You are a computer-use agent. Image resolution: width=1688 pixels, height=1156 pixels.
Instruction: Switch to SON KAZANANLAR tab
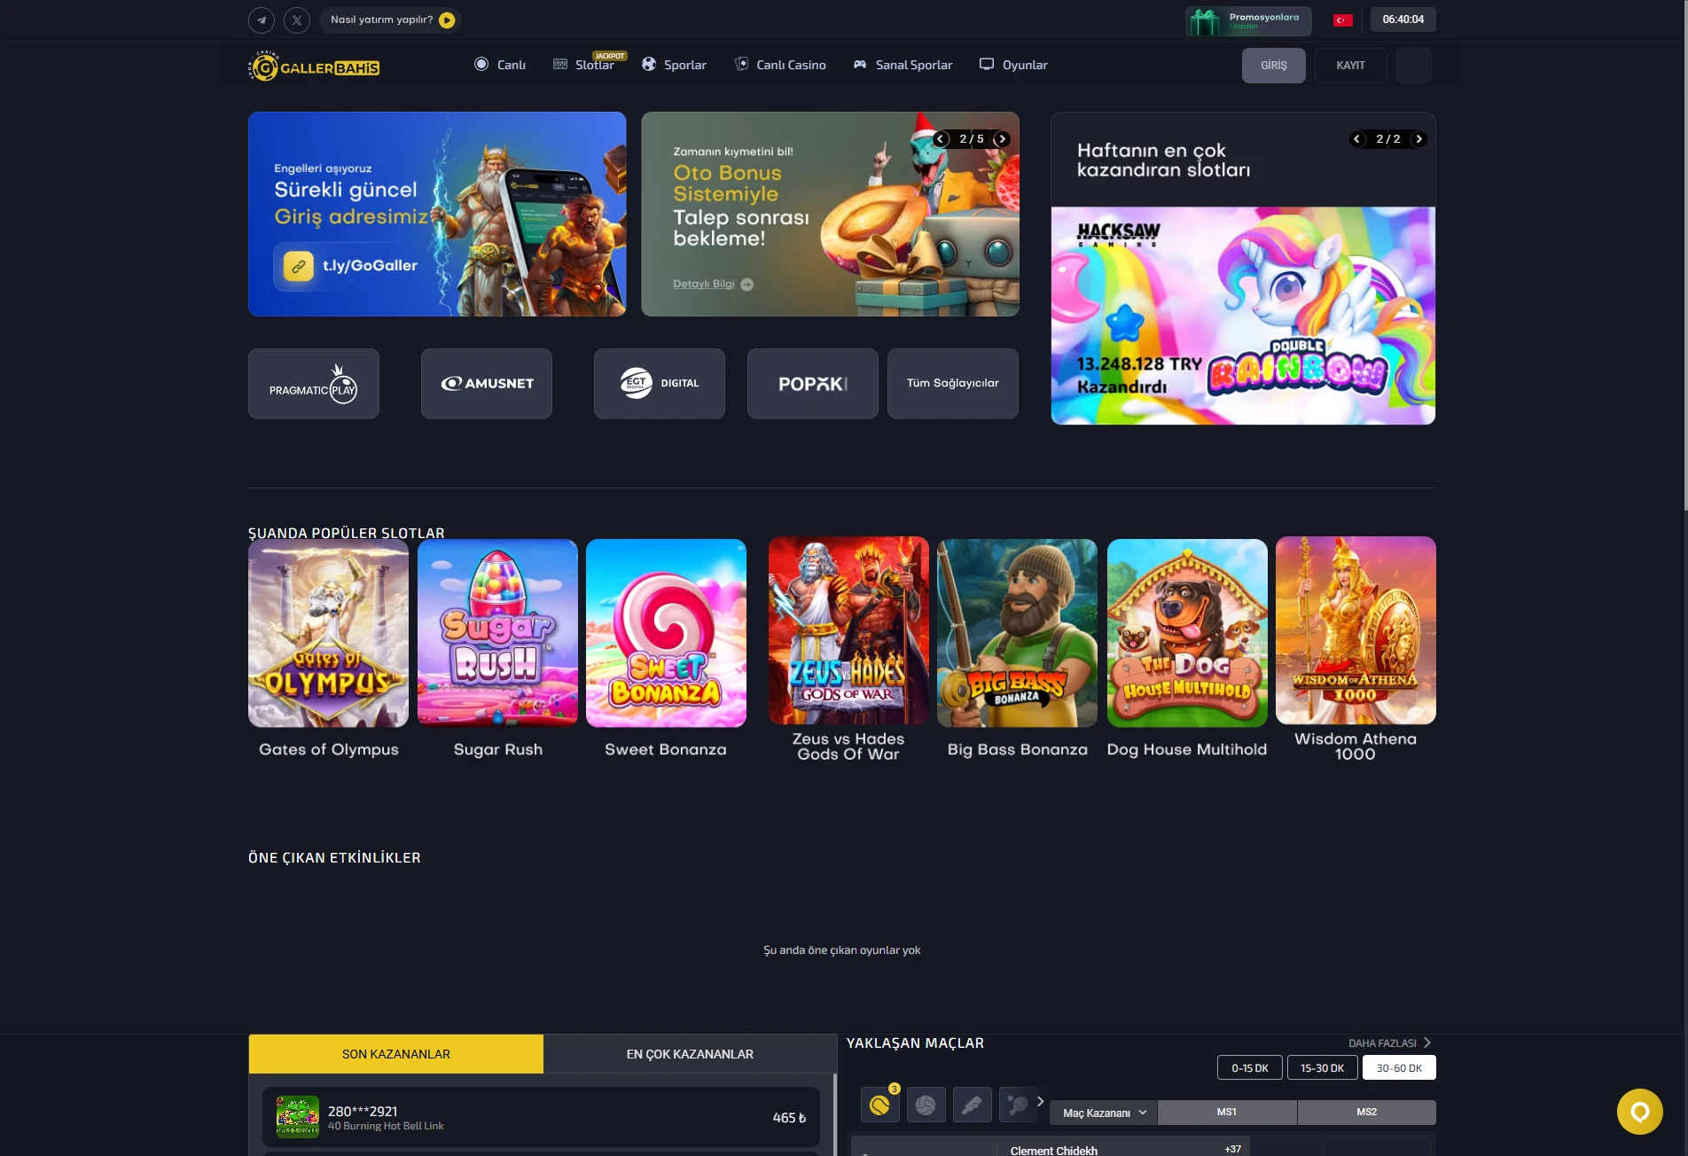click(x=396, y=1054)
